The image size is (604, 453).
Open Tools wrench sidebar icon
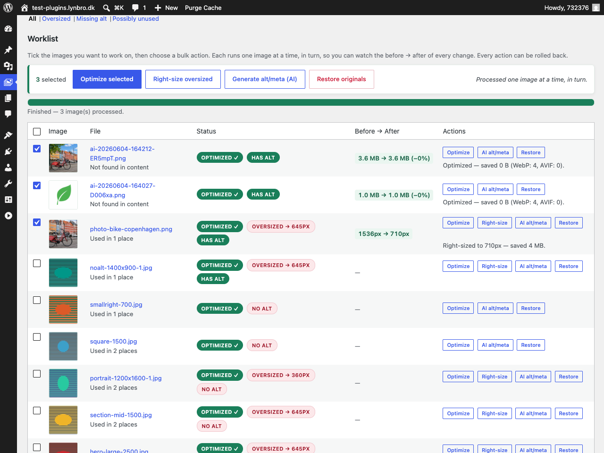point(8,184)
